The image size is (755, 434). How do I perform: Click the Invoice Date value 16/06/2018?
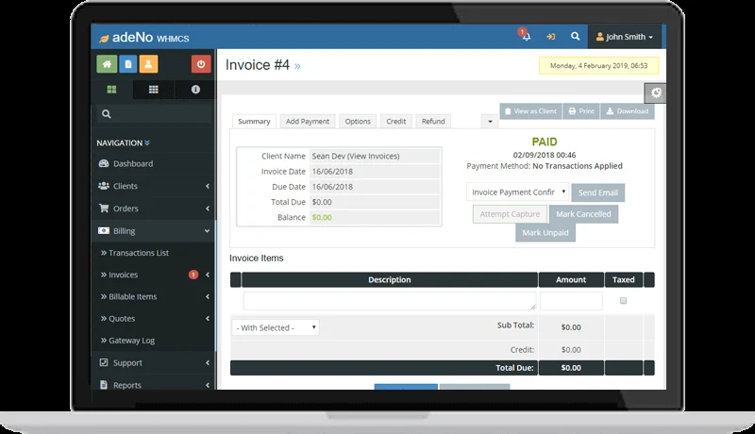coord(332,172)
